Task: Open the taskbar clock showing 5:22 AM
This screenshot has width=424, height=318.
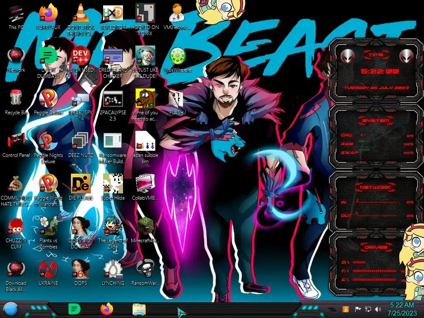Action: [402, 309]
